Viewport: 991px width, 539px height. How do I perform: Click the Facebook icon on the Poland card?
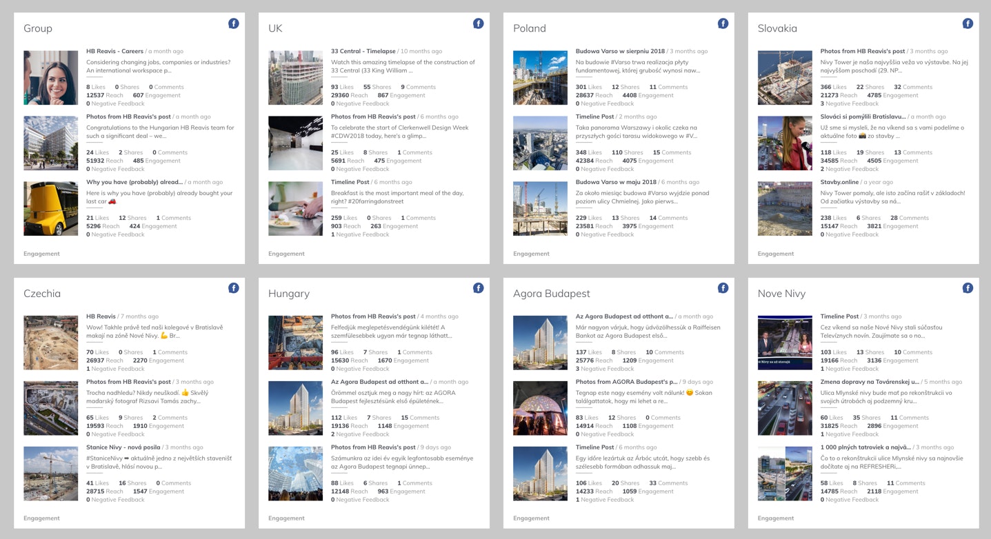coord(723,23)
